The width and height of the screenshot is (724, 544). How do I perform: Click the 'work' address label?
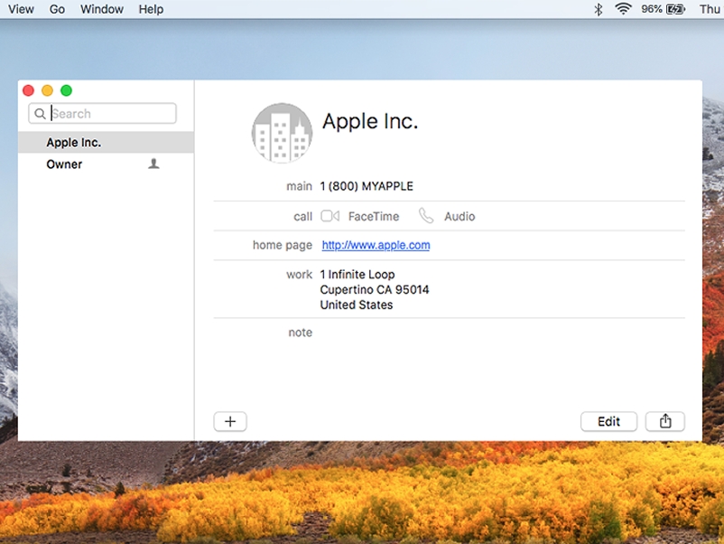pyautogui.click(x=299, y=275)
